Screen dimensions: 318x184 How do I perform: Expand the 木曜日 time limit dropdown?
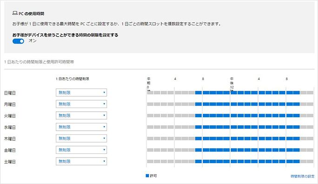coord(81,139)
